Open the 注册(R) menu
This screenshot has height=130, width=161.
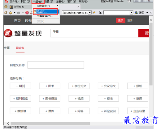pos(60,2)
